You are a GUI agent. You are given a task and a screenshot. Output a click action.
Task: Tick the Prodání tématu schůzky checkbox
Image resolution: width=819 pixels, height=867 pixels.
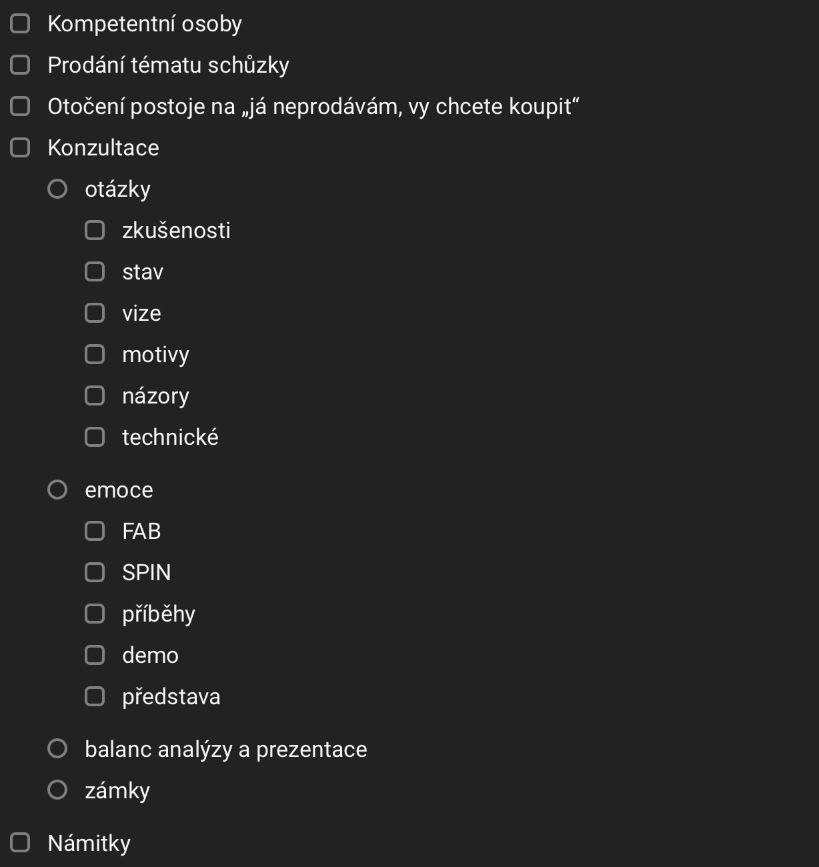20,65
